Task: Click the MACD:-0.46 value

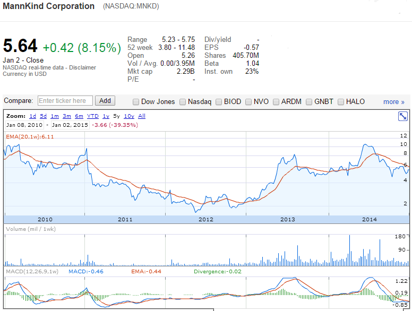Action: coord(86,272)
